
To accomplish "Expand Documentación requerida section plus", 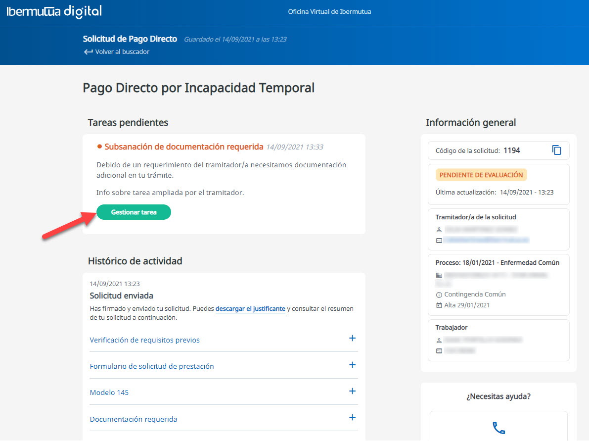I will (352, 418).
